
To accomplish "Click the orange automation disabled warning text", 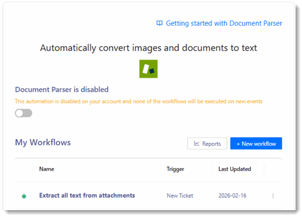I will pos(139,102).
